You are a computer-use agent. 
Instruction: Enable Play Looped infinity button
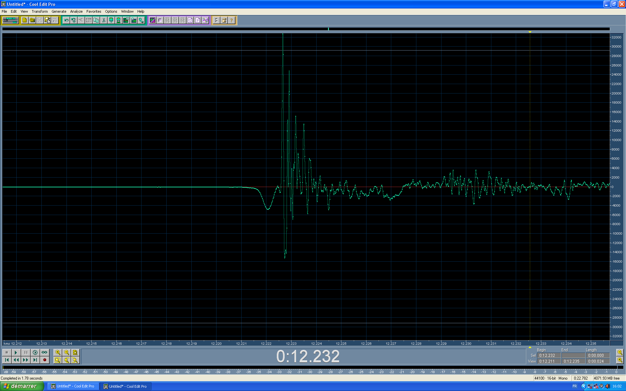44,352
